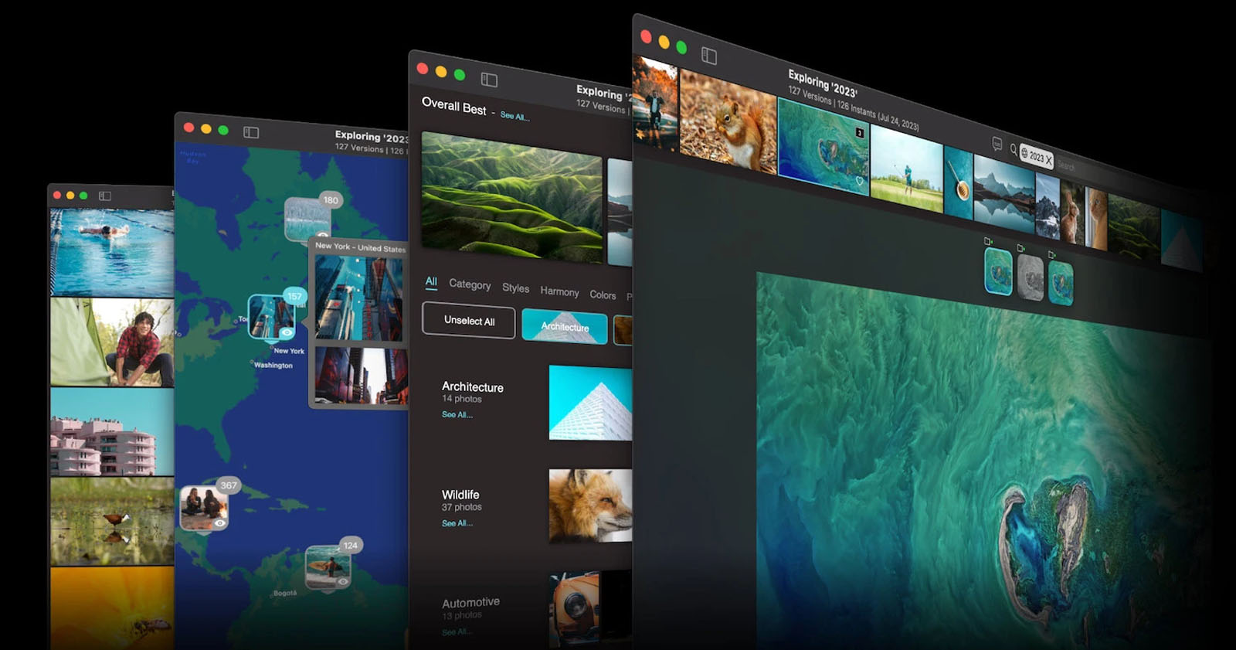Toggle sidebar icon in leftmost photo list window
This screenshot has width=1236, height=650.
[105, 196]
